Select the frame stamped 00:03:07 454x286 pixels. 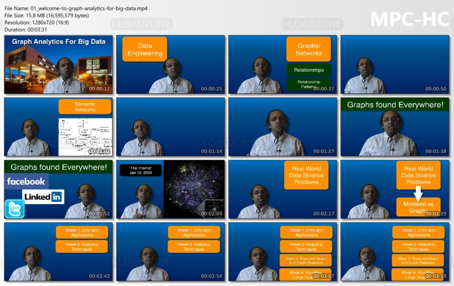pos(282,252)
